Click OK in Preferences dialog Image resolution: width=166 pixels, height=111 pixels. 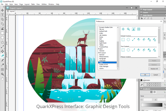145,75
